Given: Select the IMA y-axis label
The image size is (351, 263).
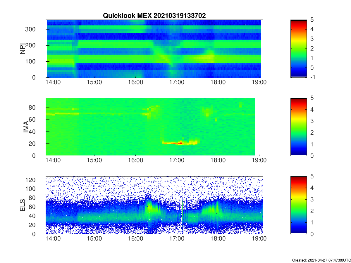Looking at the screenshot, I should [x=26, y=127].
